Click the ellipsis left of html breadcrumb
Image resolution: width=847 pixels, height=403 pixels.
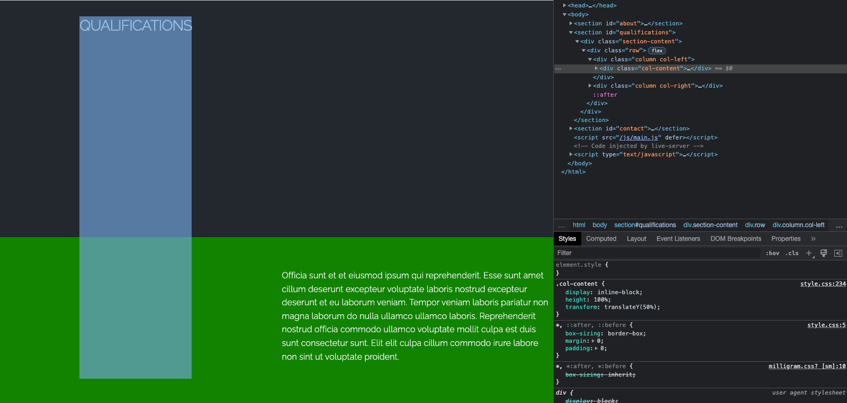(x=562, y=226)
